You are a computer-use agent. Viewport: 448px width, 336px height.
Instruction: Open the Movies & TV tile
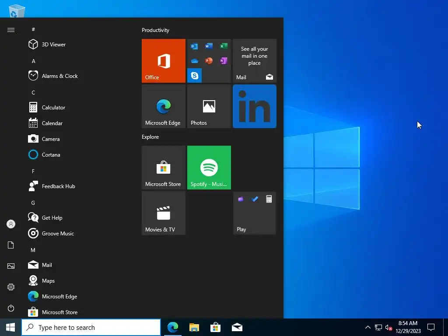[164, 213]
